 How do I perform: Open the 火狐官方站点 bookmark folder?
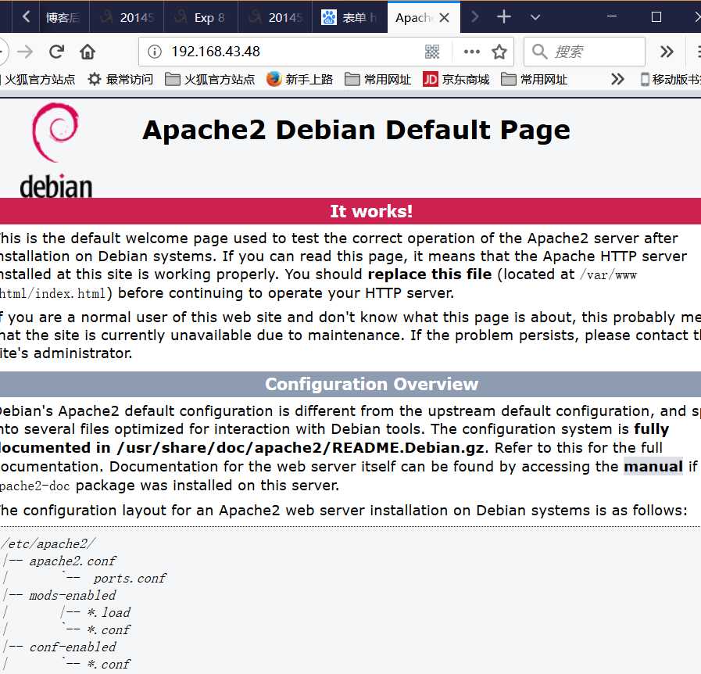click(x=209, y=80)
